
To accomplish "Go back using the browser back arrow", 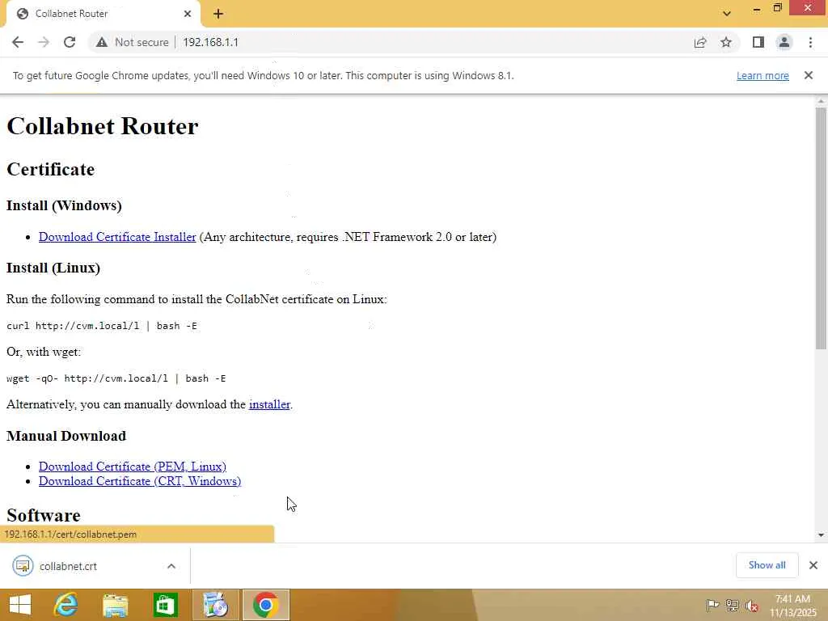I will [x=18, y=42].
